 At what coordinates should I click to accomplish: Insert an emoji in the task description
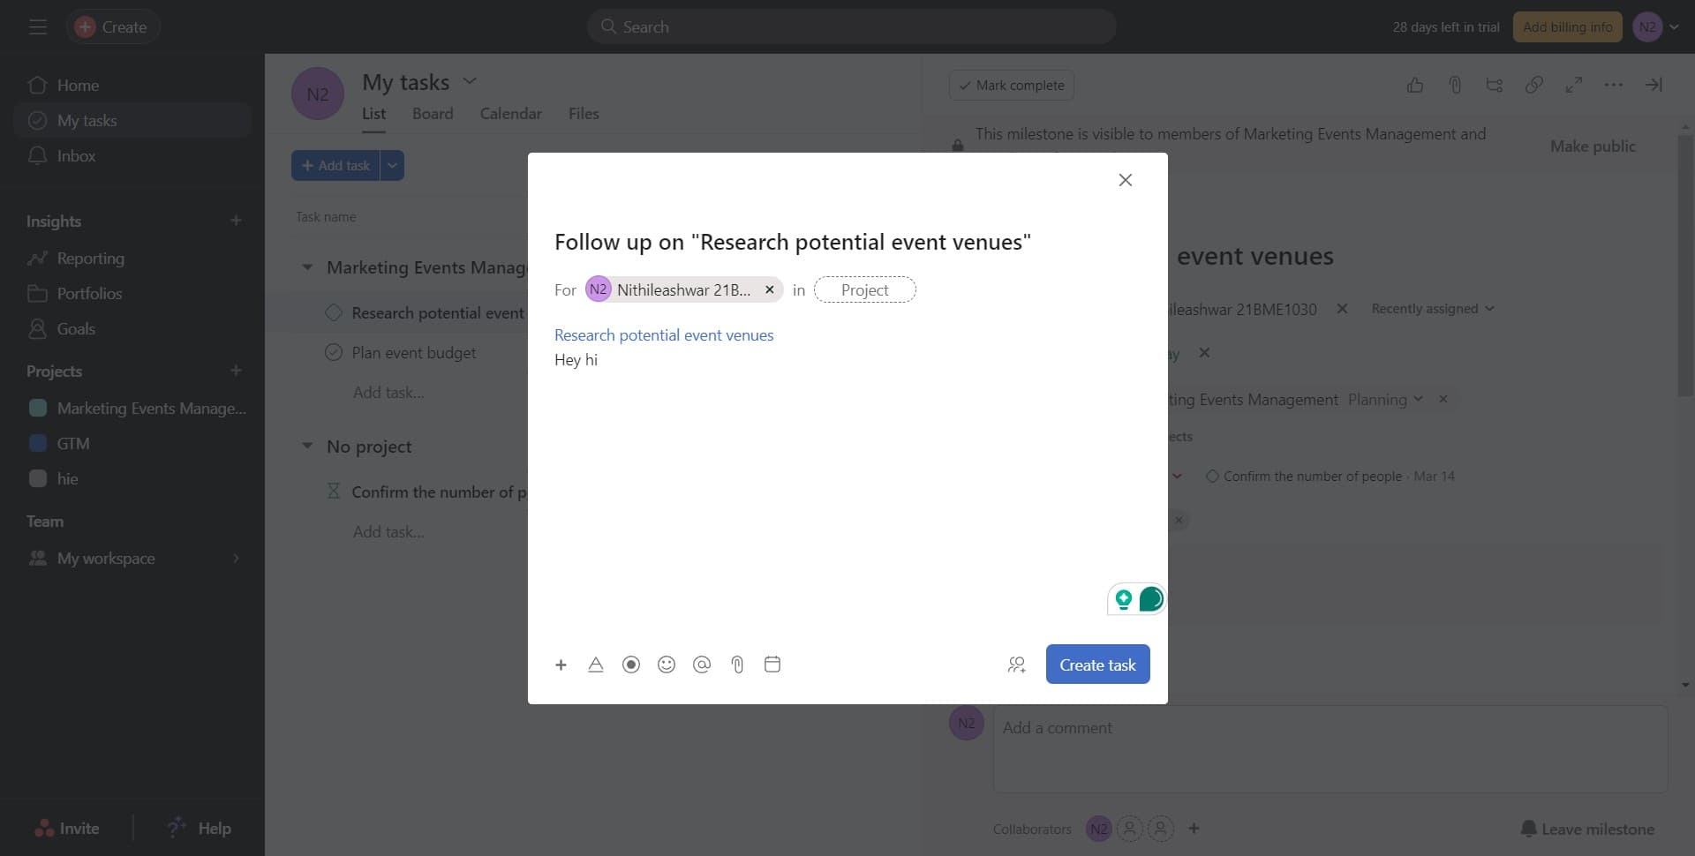[x=667, y=665]
